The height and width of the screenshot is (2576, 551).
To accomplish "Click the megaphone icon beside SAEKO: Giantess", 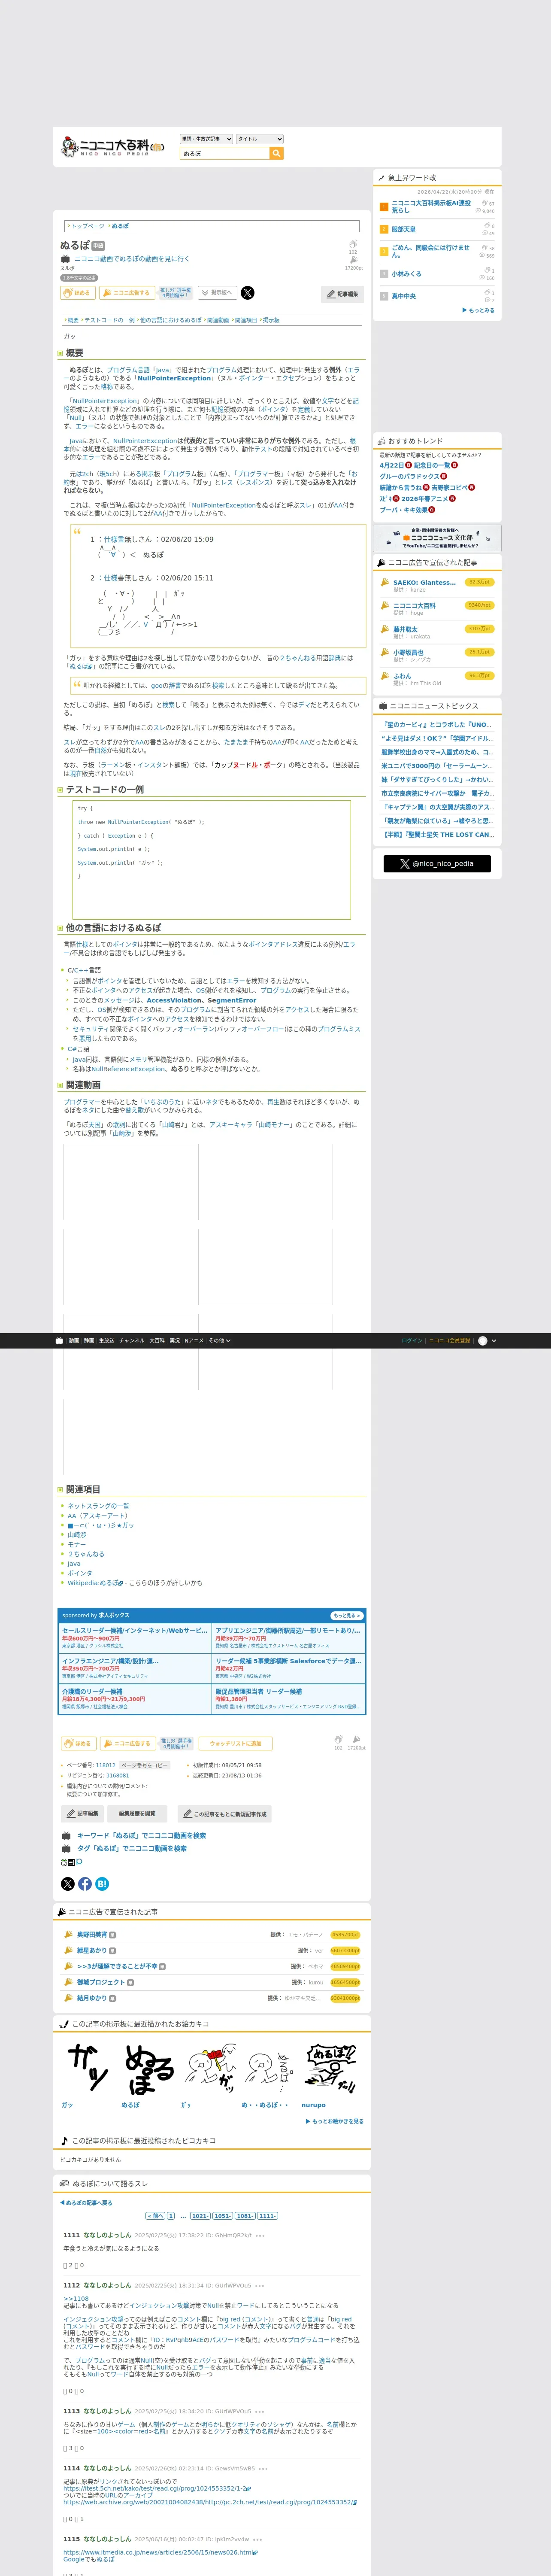I will 384,582.
